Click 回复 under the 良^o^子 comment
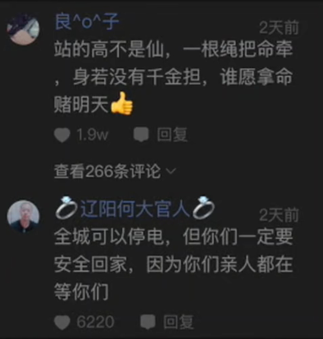The image size is (323, 339). 172,135
